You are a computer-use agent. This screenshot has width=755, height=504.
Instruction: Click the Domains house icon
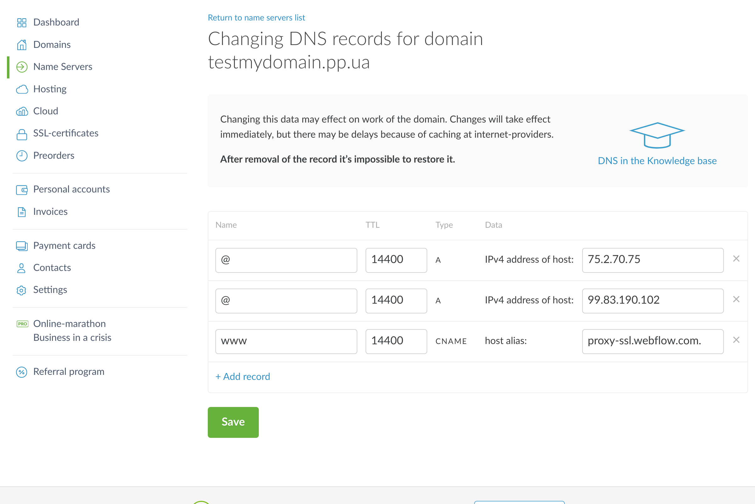pyautogui.click(x=21, y=45)
